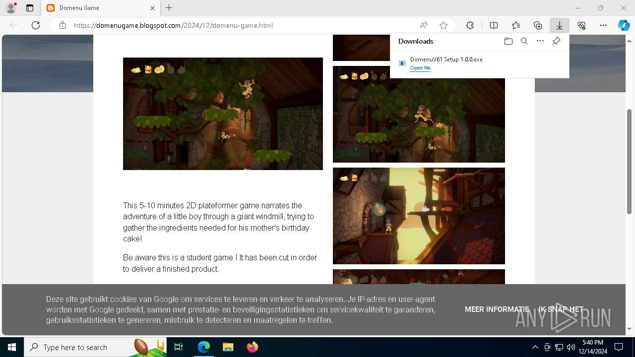Screen dimensions: 635x357
Task: Open Browser essentials icon
Action: point(581,25)
